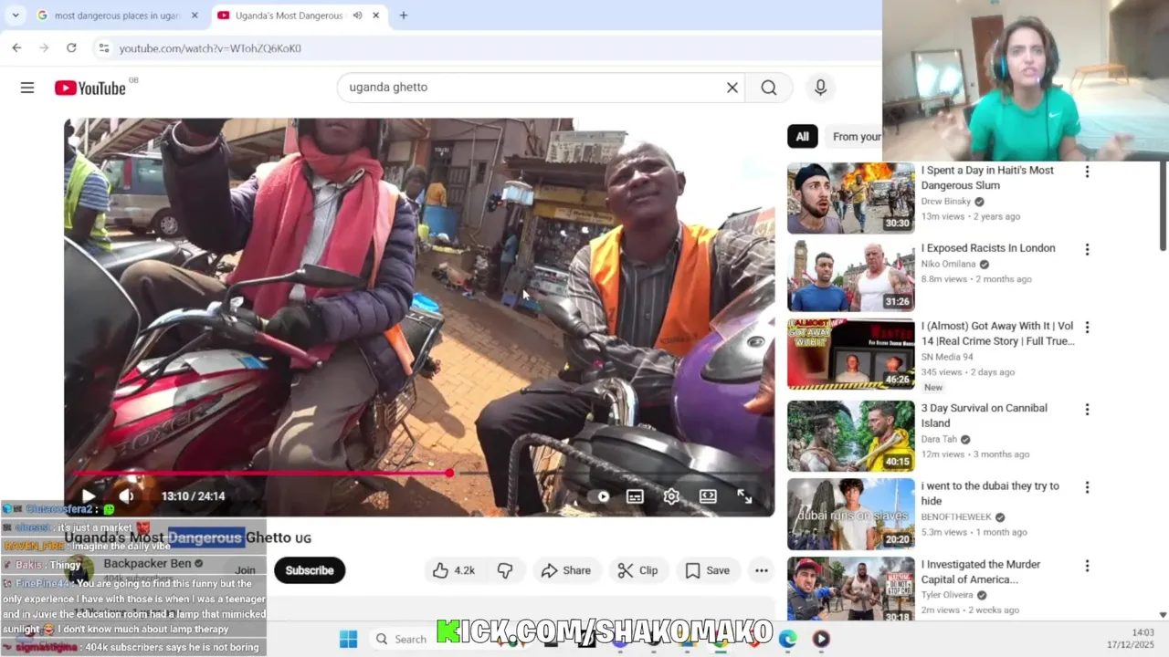Open 'I Exposed Racists In London' video title
The height and width of the screenshot is (657, 1169).
tap(987, 248)
